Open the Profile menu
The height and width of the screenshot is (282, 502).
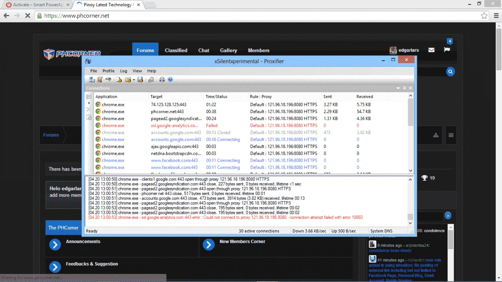coord(109,71)
